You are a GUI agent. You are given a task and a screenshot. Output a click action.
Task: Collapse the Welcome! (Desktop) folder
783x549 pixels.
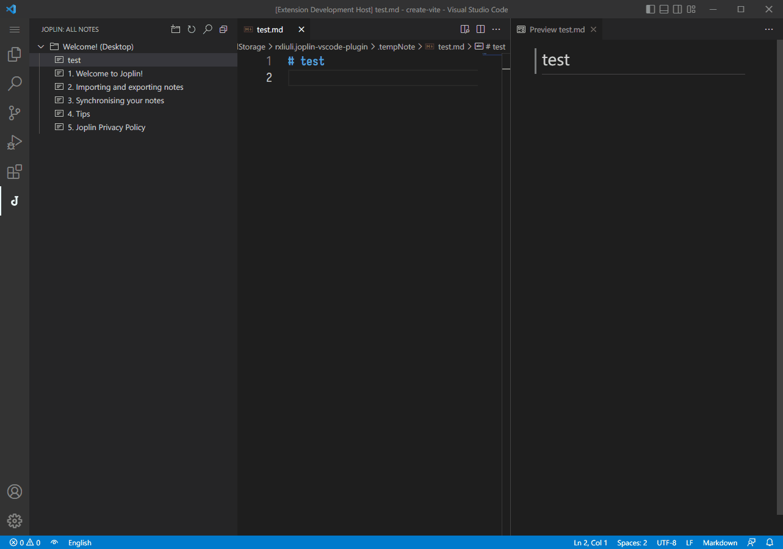[41, 46]
